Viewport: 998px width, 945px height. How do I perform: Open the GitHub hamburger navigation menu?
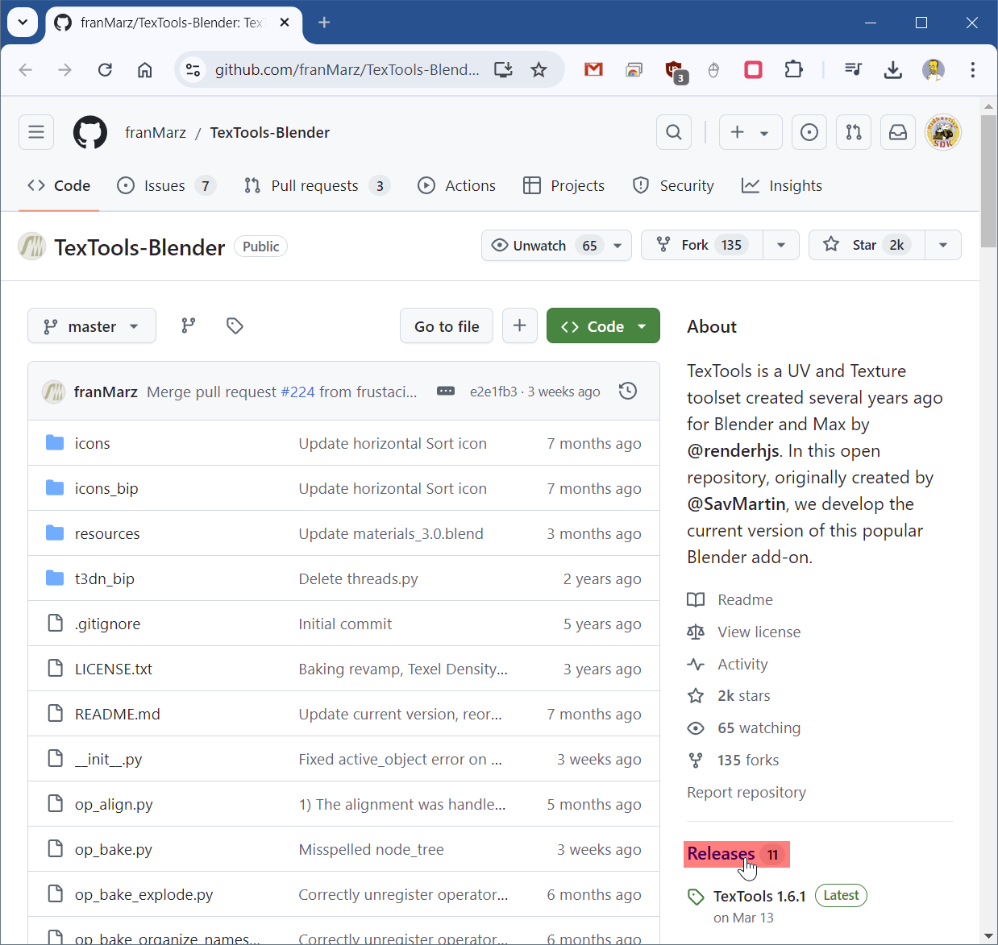[x=36, y=132]
